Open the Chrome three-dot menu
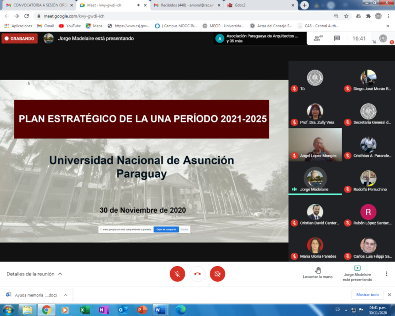This screenshot has width=395, height=316. click(x=388, y=16)
